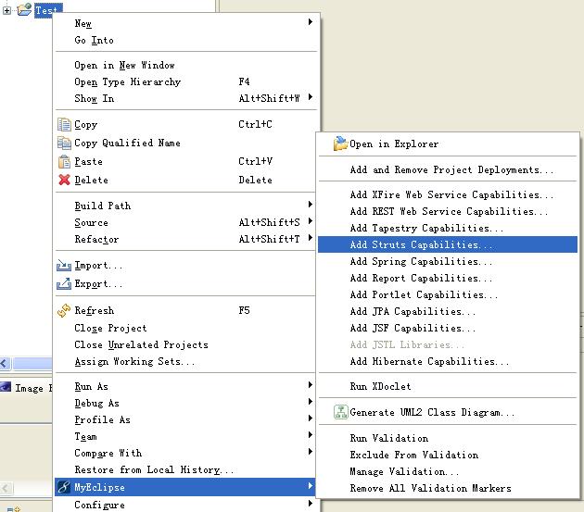Select Add Tapestry Capabilities...

click(x=448, y=228)
